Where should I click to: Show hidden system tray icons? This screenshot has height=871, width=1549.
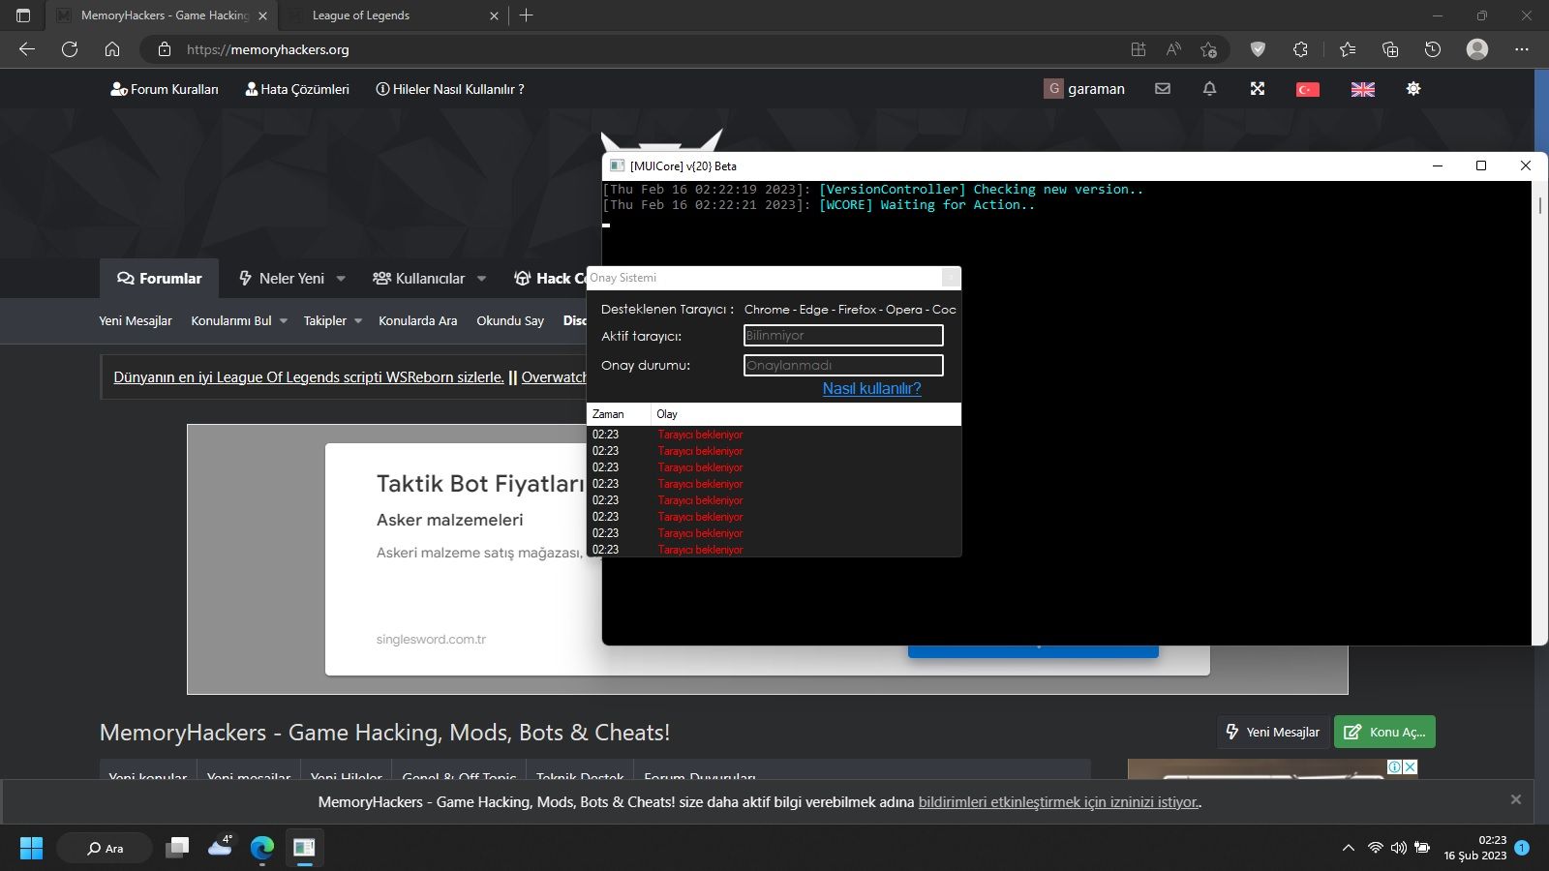coord(1348,848)
